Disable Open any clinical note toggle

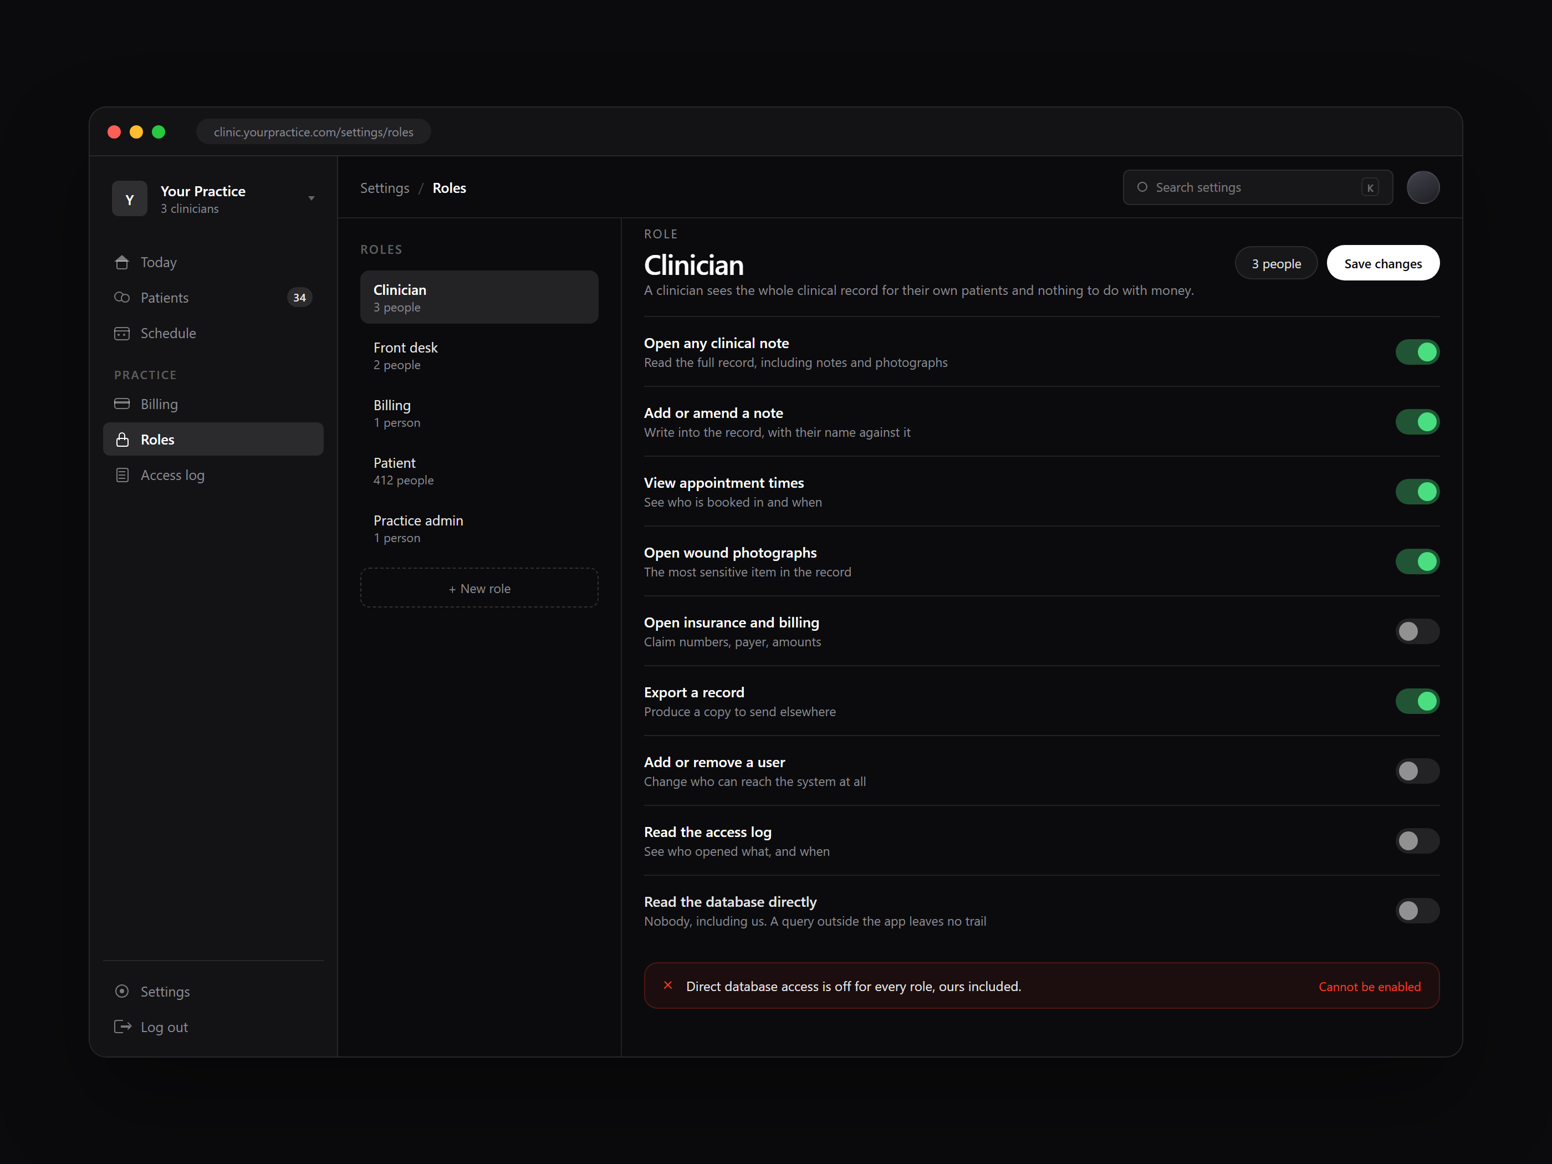pos(1417,352)
